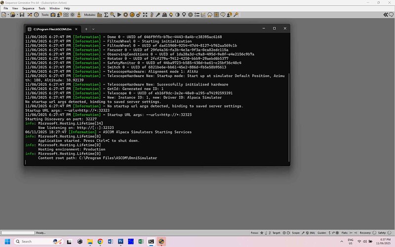Click the camera icon in Tools group

coord(53,15)
